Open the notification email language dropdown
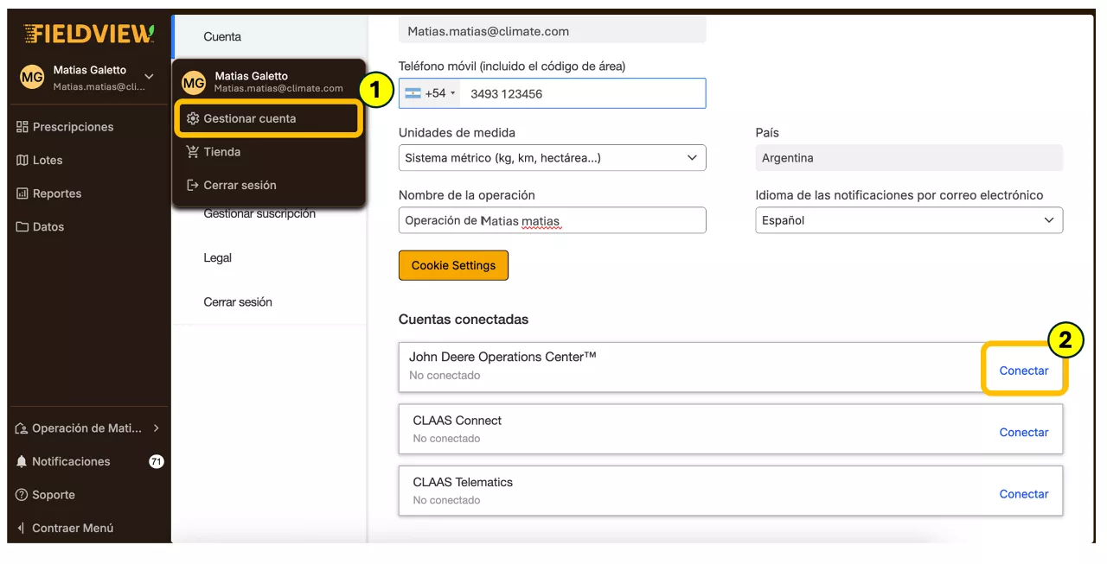The width and height of the screenshot is (1107, 564). click(908, 220)
